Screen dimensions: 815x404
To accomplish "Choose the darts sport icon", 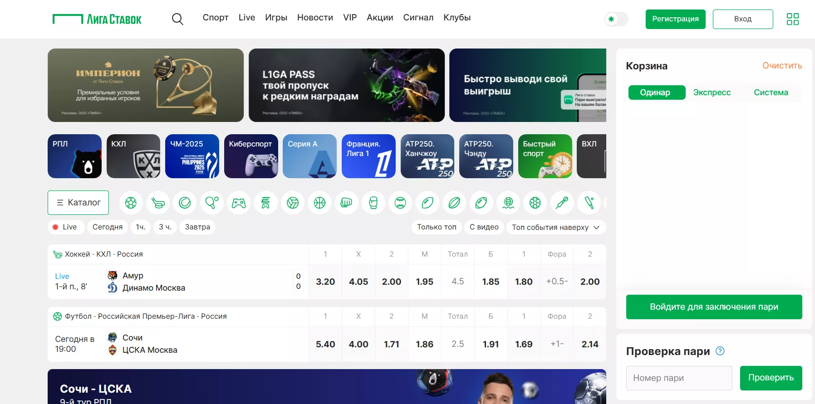I will tap(562, 203).
